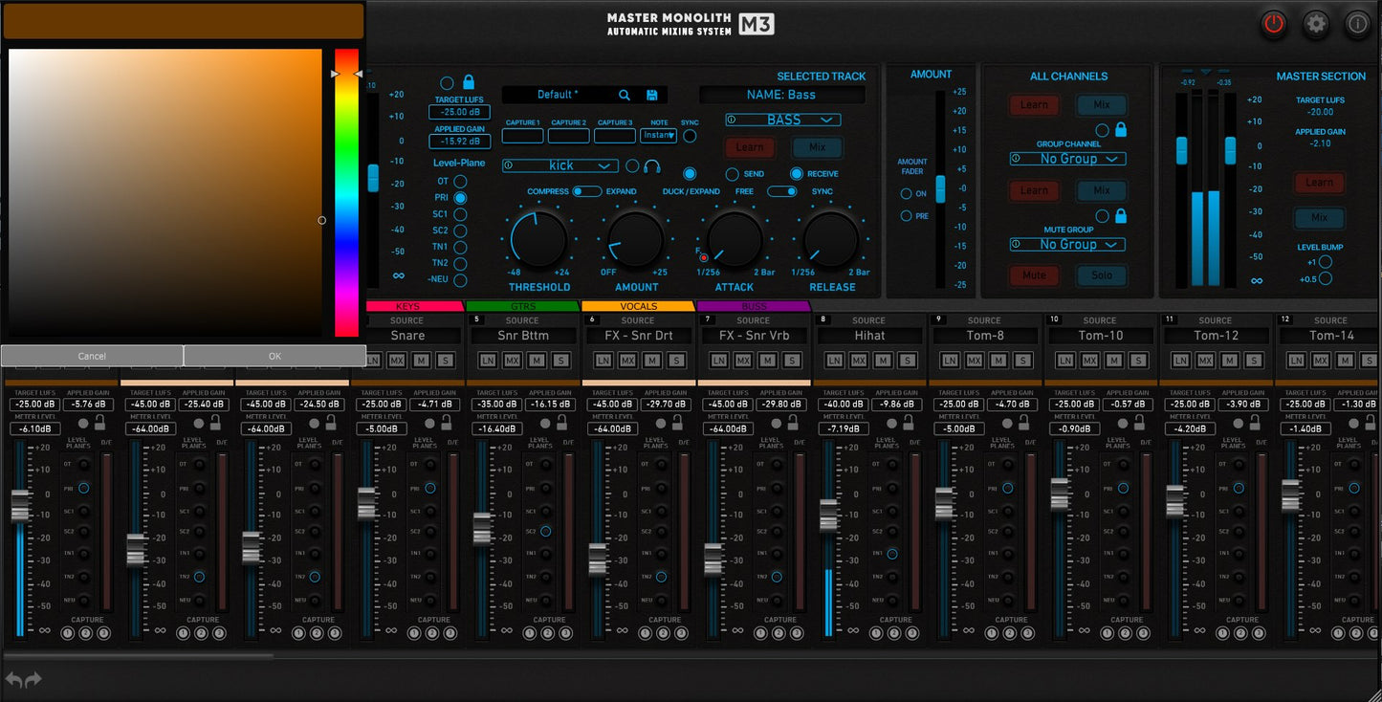Screen dimensions: 1382x702
Task: Save the preset using the floppy disk icon
Action: tap(652, 94)
